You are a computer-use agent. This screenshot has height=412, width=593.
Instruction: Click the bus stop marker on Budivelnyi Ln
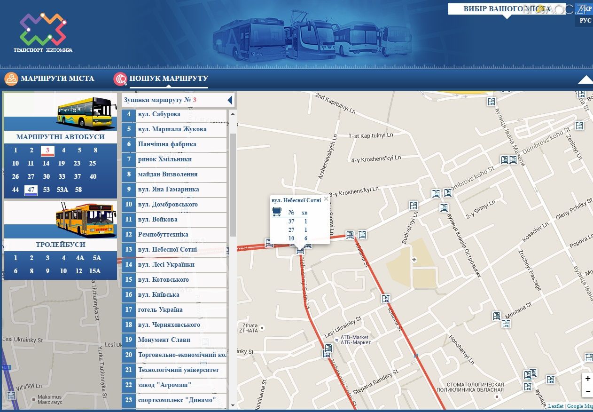(x=414, y=205)
